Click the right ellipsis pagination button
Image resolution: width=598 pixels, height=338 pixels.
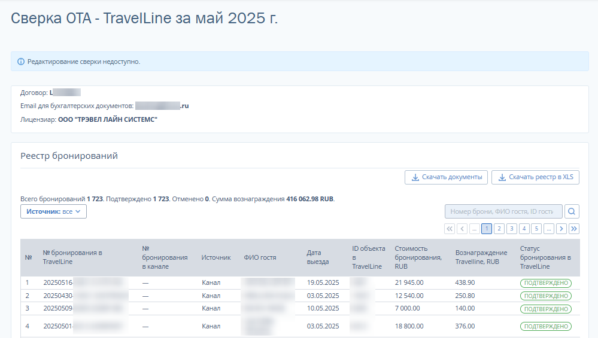click(x=549, y=229)
